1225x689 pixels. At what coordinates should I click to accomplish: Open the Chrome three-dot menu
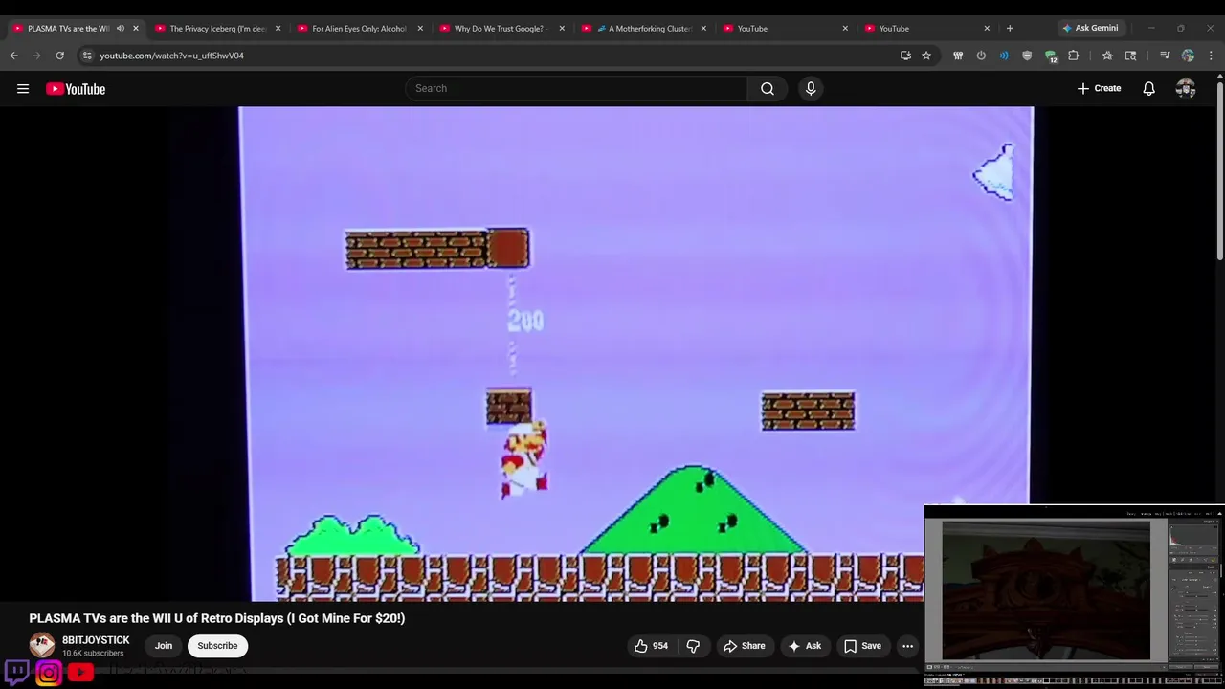pos(1211,56)
